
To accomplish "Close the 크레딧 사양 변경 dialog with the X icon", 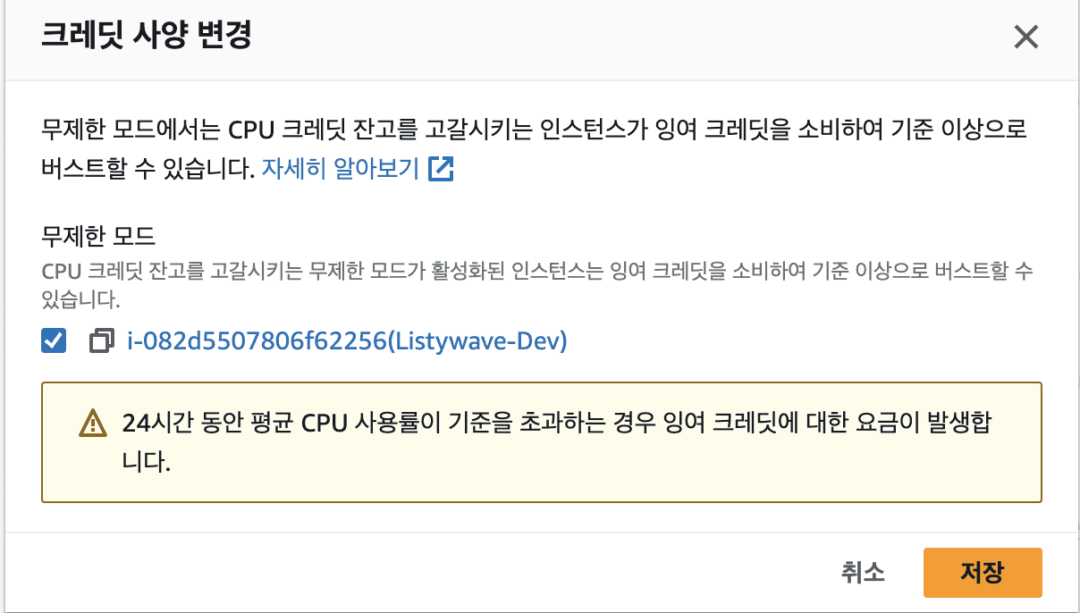I will (x=1025, y=38).
